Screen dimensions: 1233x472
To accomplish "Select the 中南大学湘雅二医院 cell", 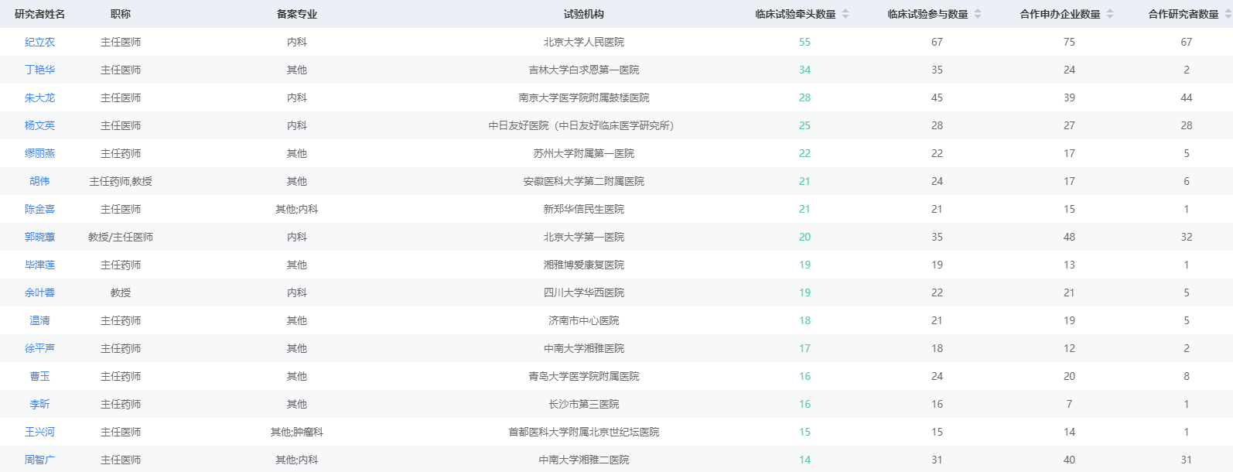I will point(584,460).
